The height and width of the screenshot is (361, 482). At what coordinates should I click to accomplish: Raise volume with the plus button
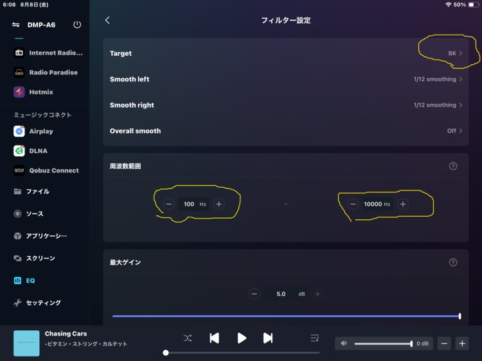[462, 344]
